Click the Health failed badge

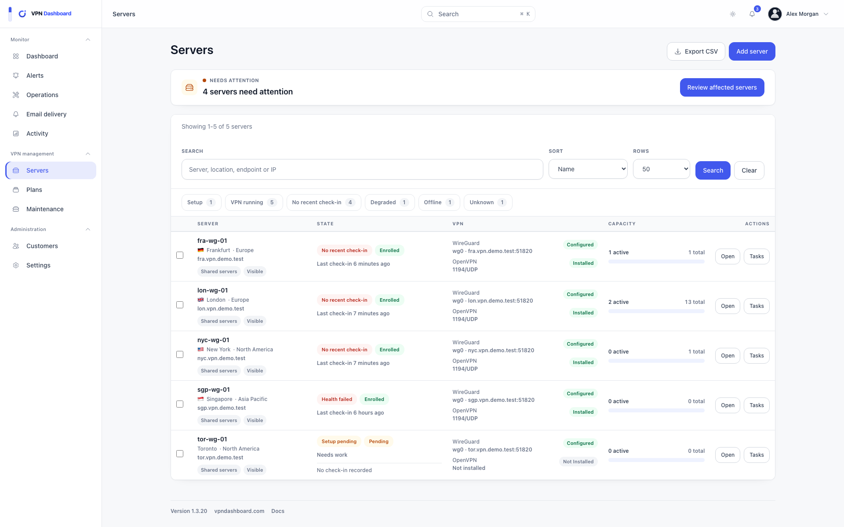(337, 399)
